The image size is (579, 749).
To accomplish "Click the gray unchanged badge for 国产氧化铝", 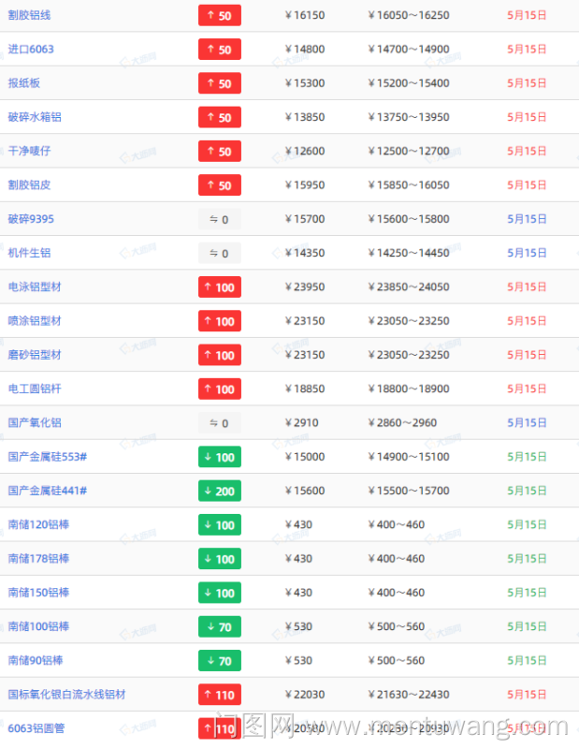I will tap(220, 423).
